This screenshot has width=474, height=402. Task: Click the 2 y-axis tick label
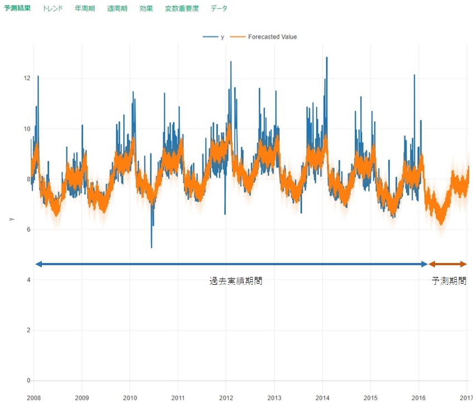tap(28, 331)
